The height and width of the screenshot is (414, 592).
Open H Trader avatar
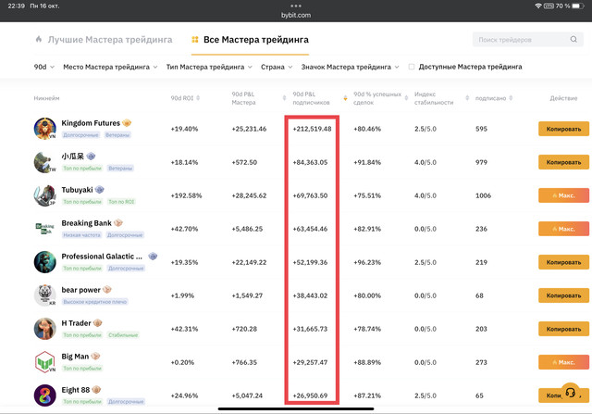[45, 329]
